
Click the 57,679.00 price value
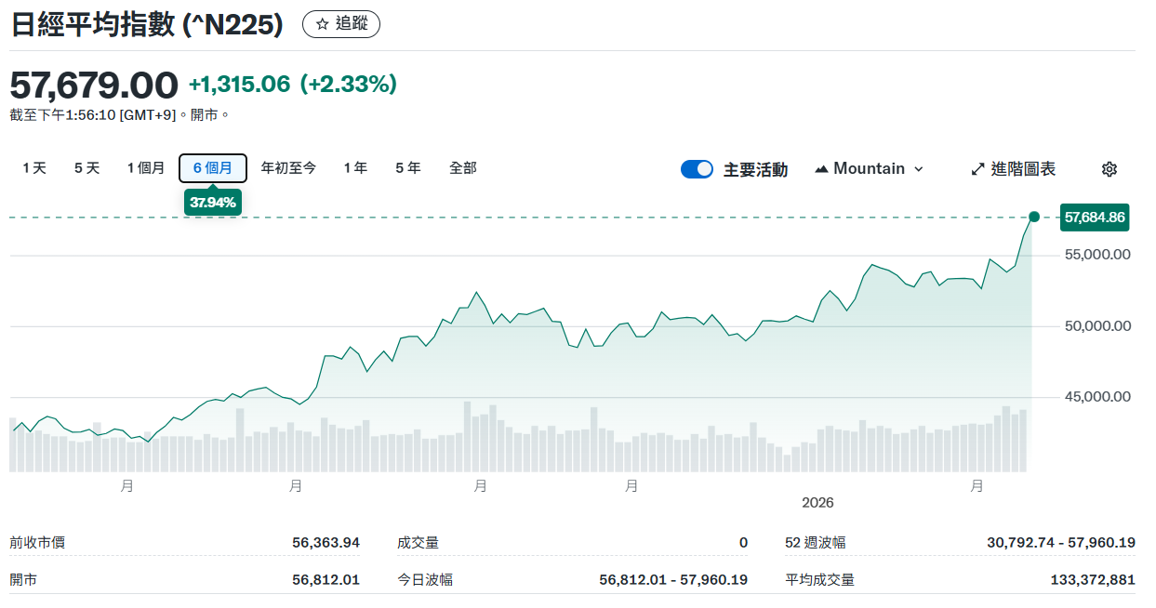94,86
